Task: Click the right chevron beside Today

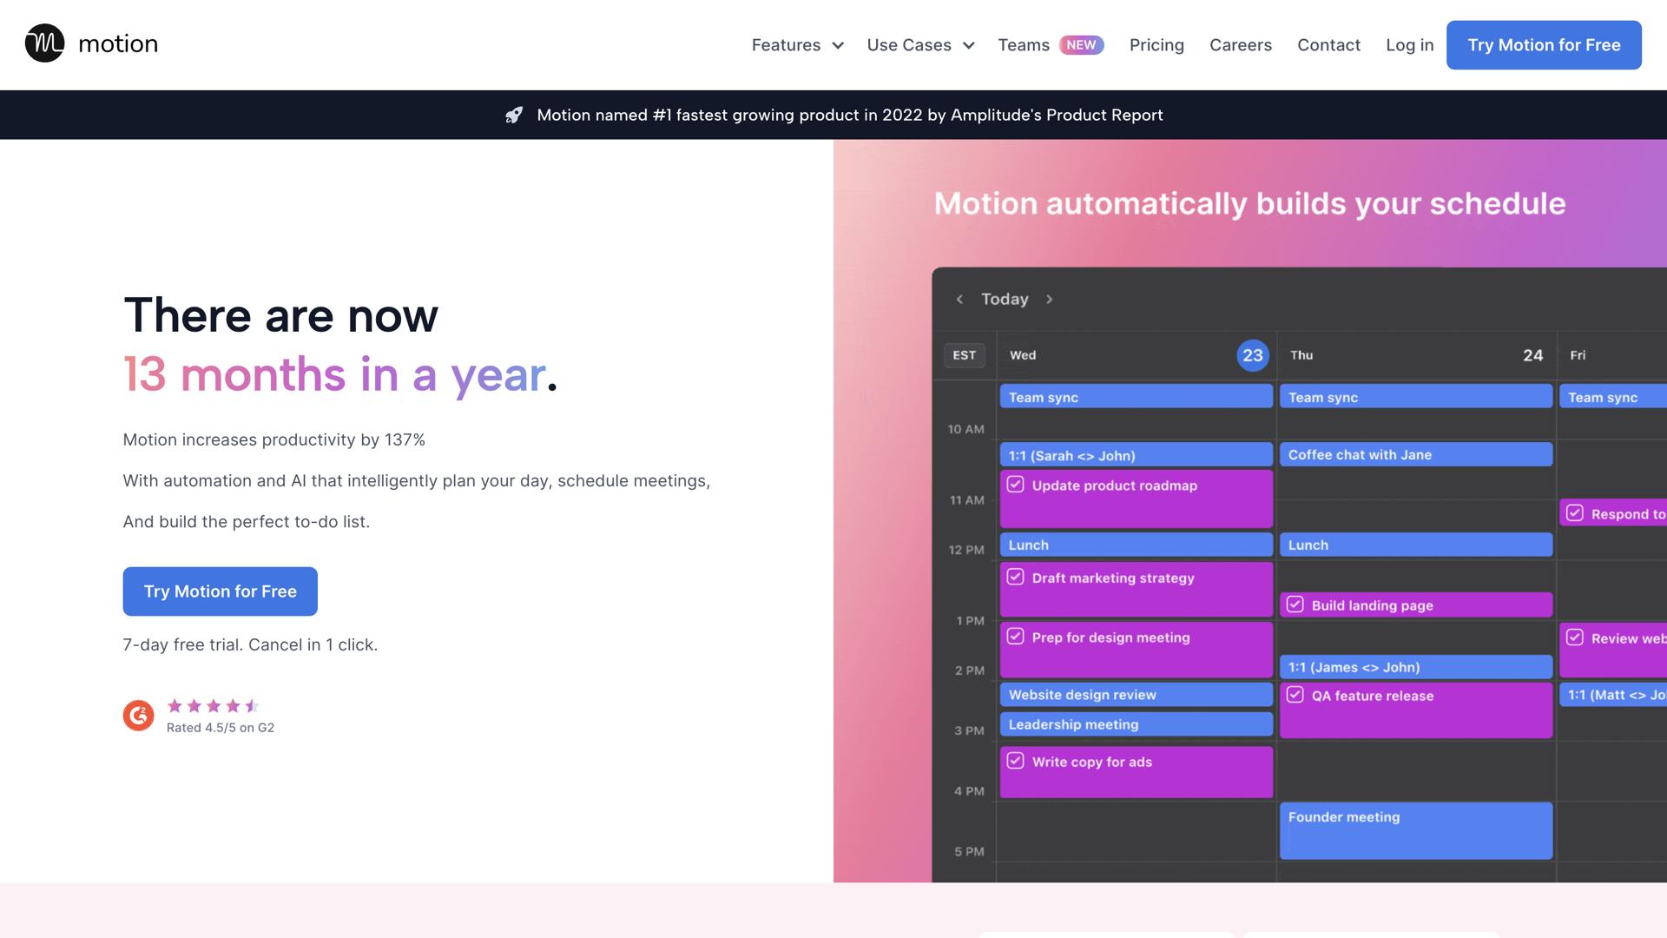Action: click(x=1050, y=299)
